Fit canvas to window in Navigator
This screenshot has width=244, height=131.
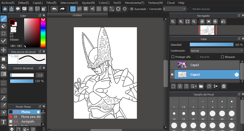pyautogui.click(x=187, y=22)
